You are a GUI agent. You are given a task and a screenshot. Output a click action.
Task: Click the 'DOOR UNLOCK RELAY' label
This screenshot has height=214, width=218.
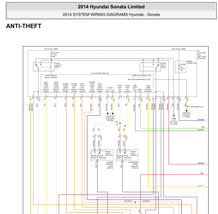click(58, 65)
